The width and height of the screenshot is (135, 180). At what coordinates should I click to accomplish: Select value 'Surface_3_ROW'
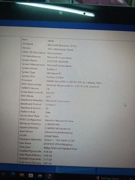pyautogui.click(x=55, y=77)
